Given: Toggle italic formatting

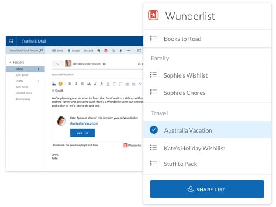Looking at the screenshot, I should [76, 84].
